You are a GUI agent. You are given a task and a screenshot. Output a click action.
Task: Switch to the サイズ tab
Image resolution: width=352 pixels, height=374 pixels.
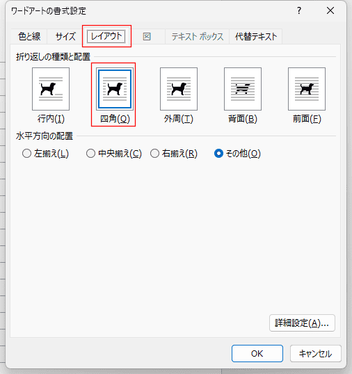click(x=65, y=36)
